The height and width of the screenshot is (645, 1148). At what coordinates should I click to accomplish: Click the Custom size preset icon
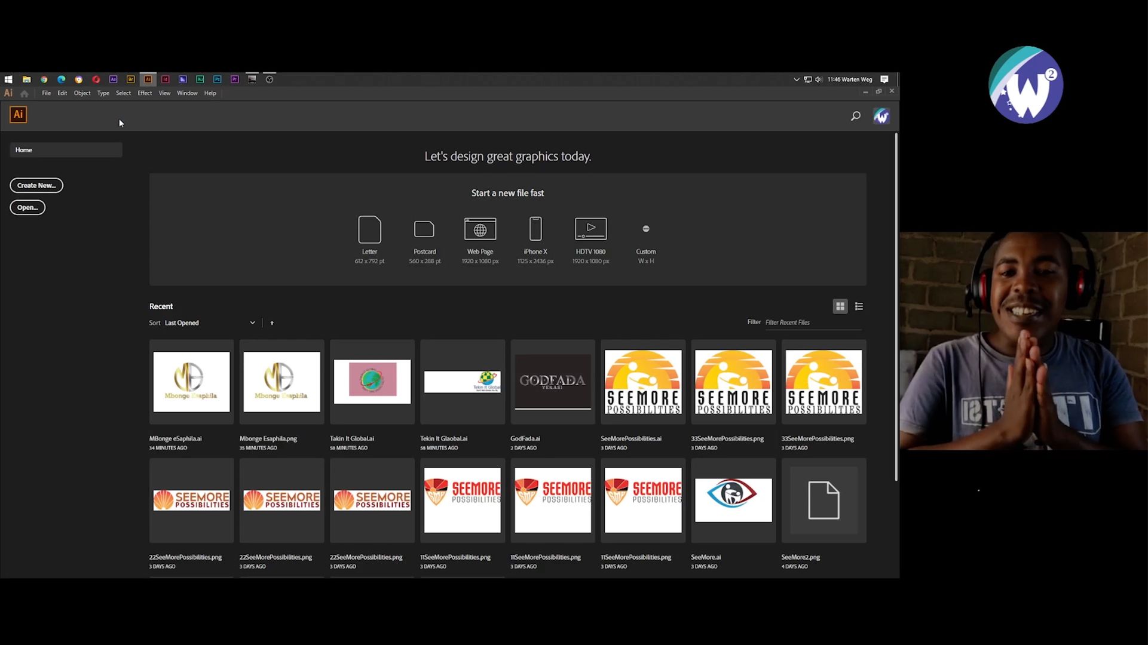click(x=645, y=229)
